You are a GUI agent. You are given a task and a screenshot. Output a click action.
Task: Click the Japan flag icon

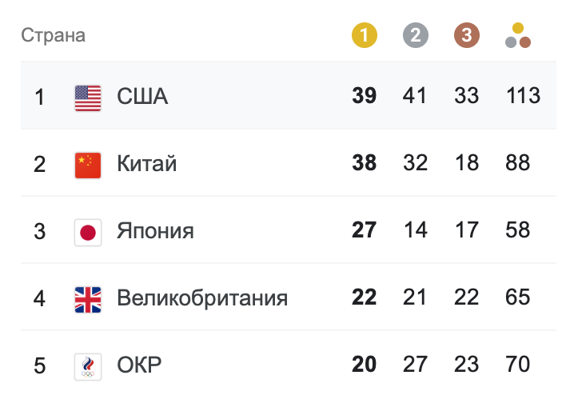coord(88,232)
